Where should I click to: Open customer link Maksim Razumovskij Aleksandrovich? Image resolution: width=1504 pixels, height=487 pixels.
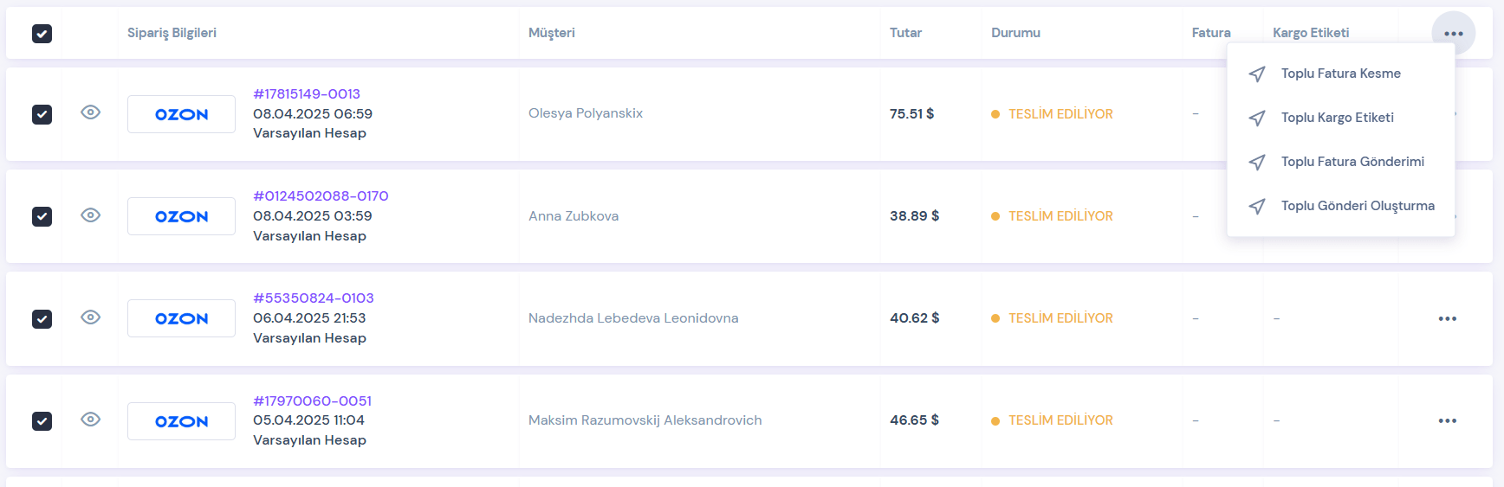(645, 420)
